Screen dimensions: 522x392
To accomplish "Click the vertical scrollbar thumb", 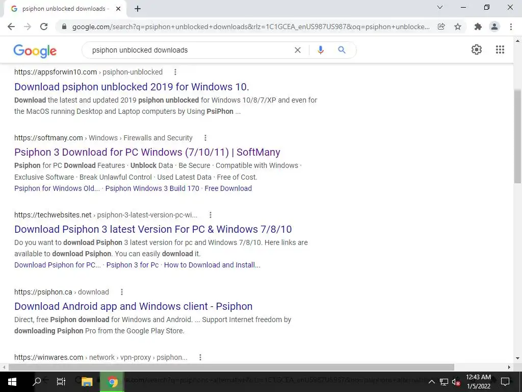I will point(517,136).
